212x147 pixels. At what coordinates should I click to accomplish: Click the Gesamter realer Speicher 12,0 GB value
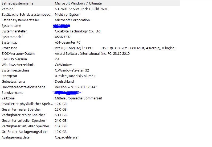61,110
